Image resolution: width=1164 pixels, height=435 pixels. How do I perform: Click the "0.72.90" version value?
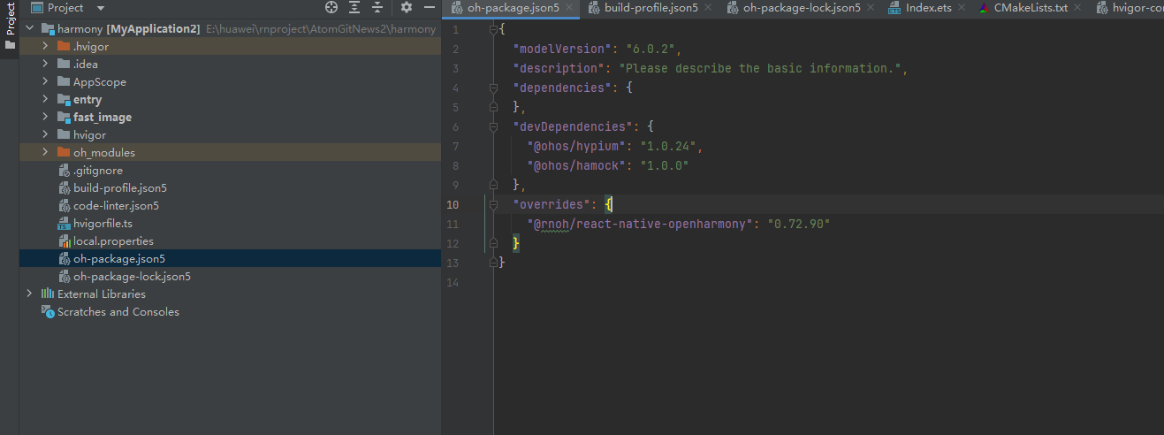[799, 224]
